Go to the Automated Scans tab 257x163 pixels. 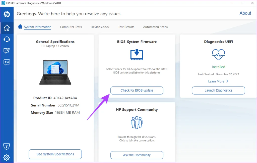155,27
